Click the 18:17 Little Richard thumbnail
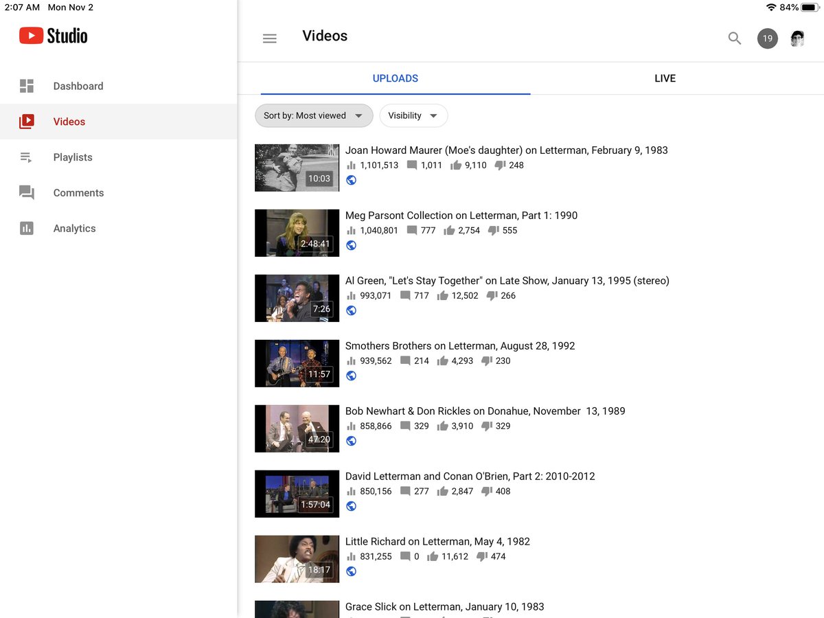Screen dimensions: 824x618 pyautogui.click(x=297, y=559)
